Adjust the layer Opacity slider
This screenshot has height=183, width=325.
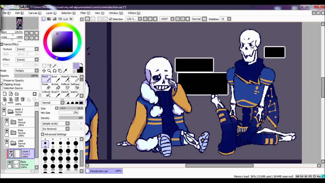26,76
